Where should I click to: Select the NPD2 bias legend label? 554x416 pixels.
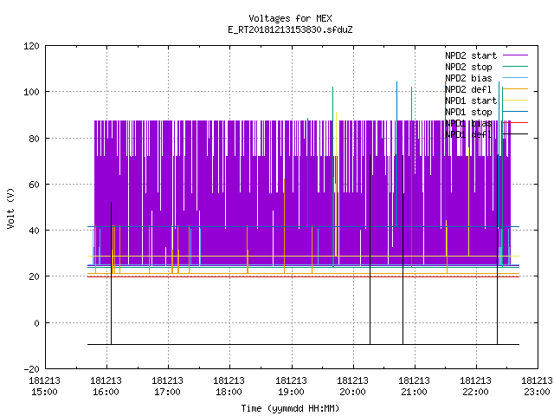468,78
